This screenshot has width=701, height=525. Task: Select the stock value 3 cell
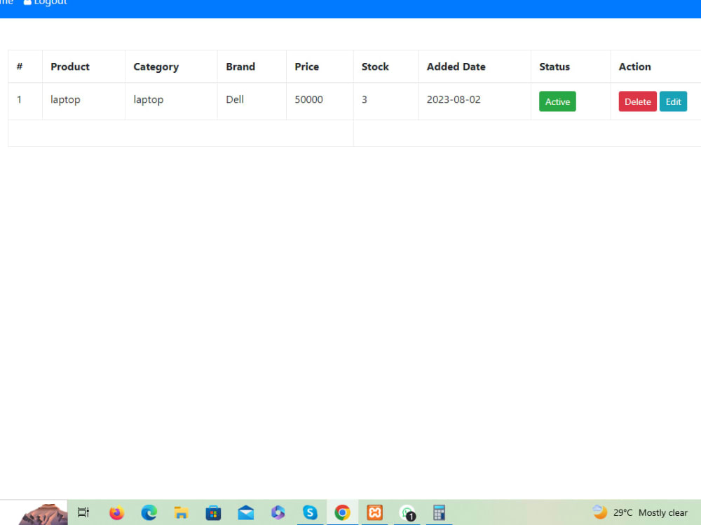click(x=386, y=101)
